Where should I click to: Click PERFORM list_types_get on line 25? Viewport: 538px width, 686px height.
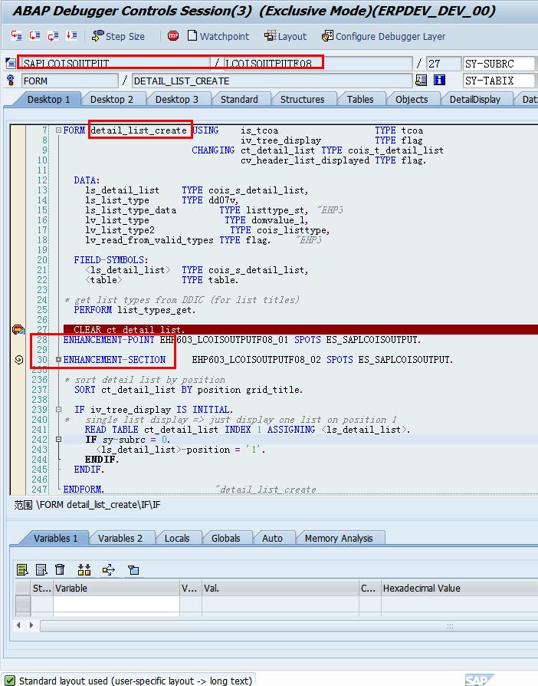[135, 310]
